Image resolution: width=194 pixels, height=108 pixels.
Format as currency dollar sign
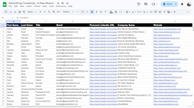click(x=40, y=12)
